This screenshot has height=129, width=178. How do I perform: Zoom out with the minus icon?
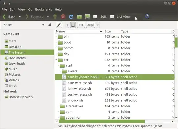(95, 17)
